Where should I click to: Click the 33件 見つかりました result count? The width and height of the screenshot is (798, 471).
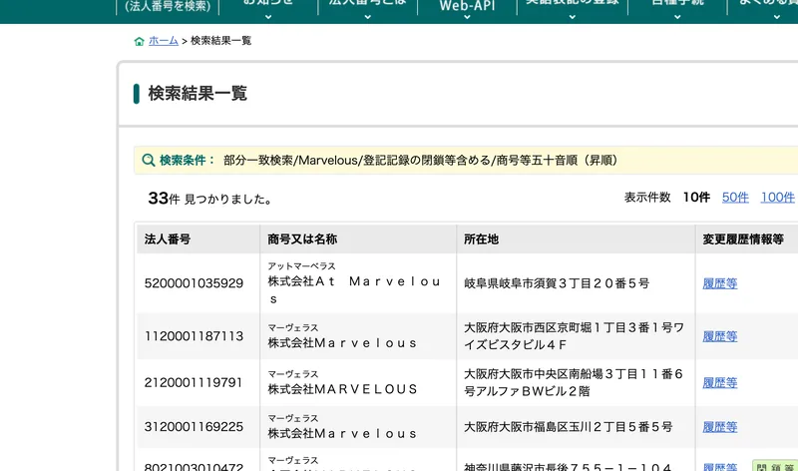[209, 198]
